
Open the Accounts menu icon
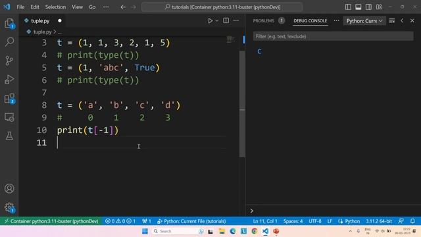point(9,189)
